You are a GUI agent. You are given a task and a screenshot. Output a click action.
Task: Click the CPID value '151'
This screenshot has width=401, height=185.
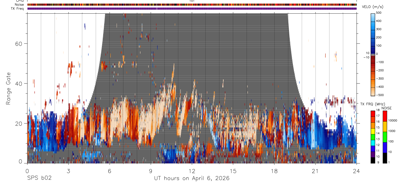pos(192,1)
